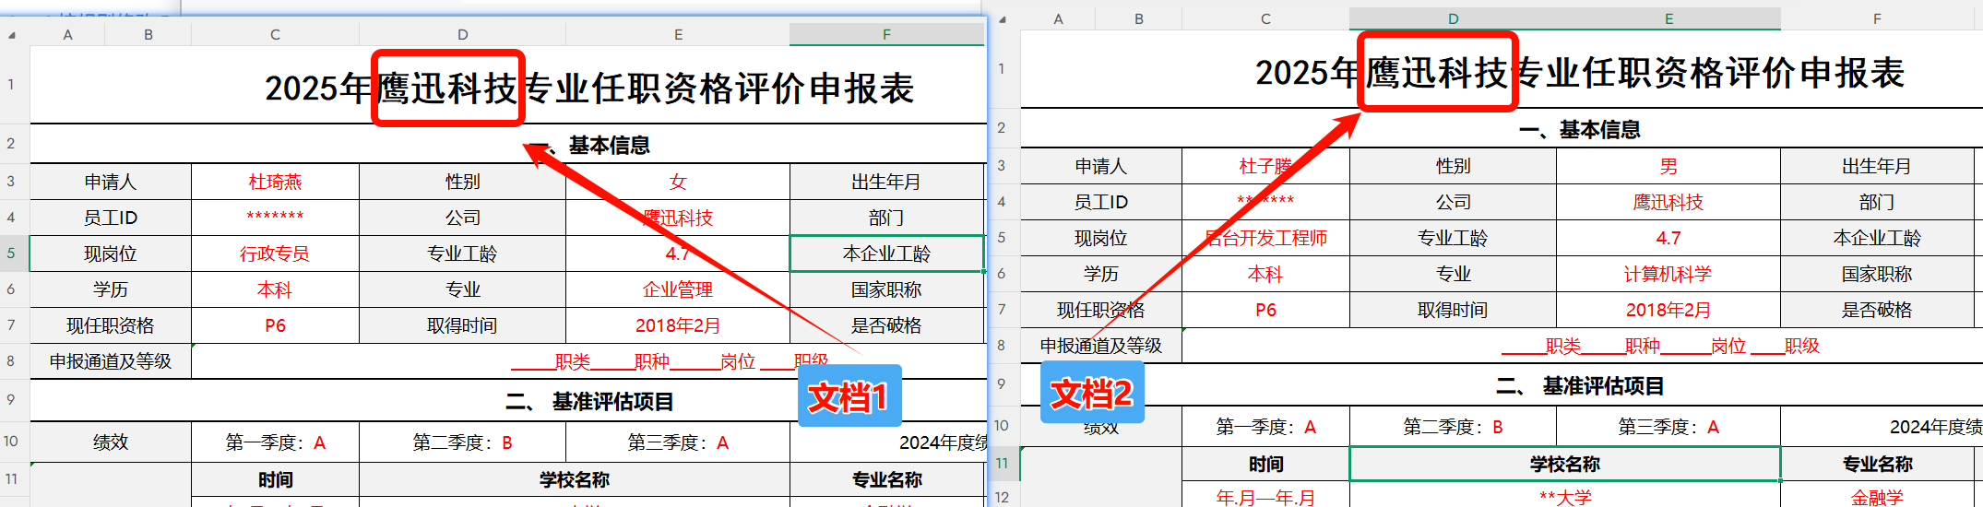The height and width of the screenshot is (507, 1983).
Task: Select row 7 header in right spreadsheet
Action: tap(1003, 310)
